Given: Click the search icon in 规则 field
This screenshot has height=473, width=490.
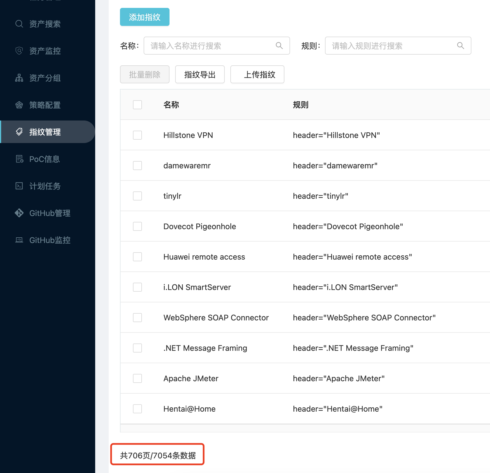Looking at the screenshot, I should tap(460, 46).
